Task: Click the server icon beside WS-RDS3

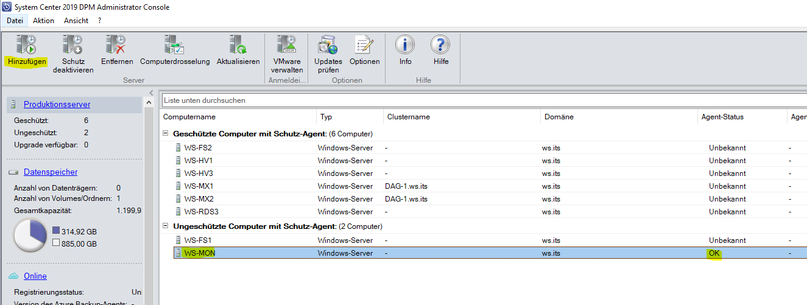Action: (x=178, y=212)
